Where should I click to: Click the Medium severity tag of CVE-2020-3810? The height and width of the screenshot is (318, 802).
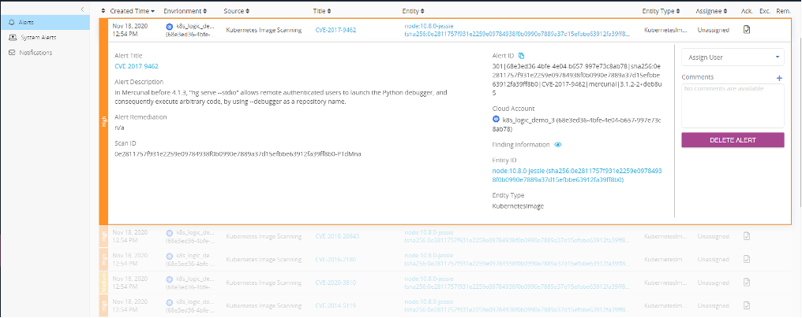pyautogui.click(x=104, y=283)
